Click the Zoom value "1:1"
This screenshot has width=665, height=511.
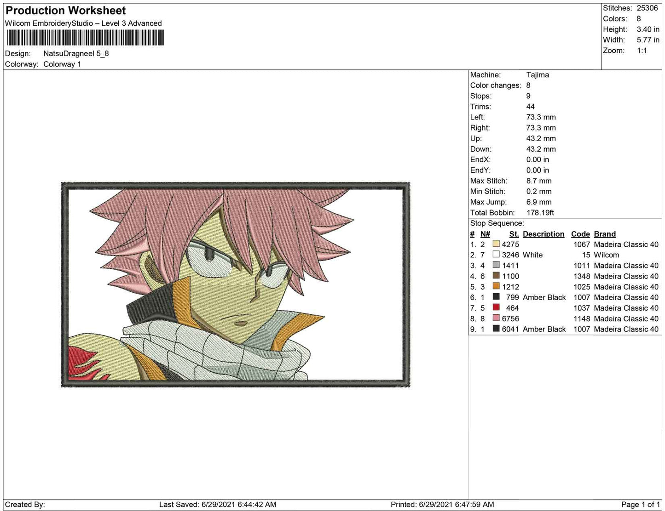[x=642, y=51]
